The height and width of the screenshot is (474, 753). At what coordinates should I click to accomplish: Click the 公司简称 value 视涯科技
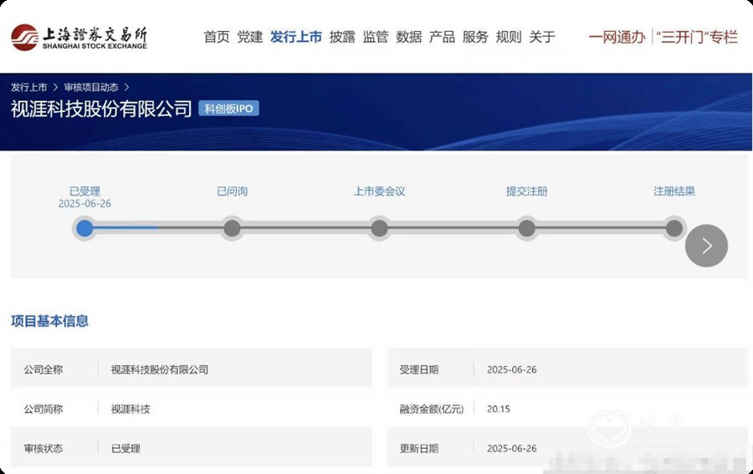coord(131,410)
